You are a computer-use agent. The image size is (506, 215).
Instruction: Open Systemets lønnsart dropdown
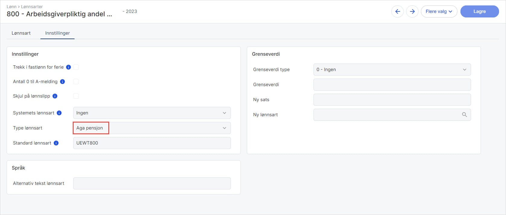click(x=152, y=113)
